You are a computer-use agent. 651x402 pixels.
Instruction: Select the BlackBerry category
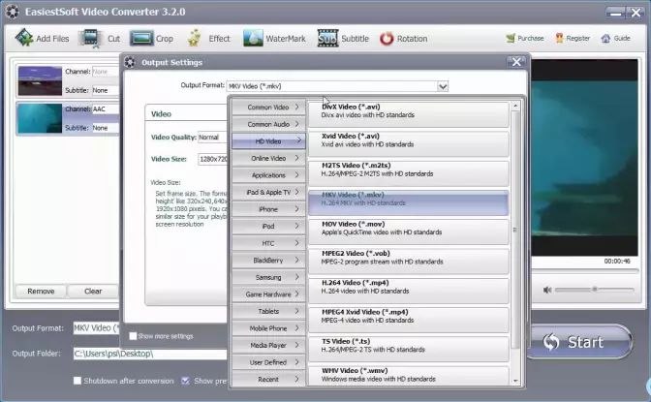point(268,261)
